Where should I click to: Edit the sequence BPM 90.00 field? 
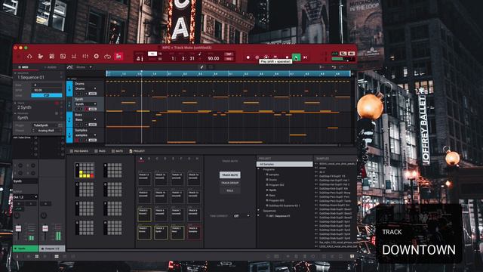(47, 91)
